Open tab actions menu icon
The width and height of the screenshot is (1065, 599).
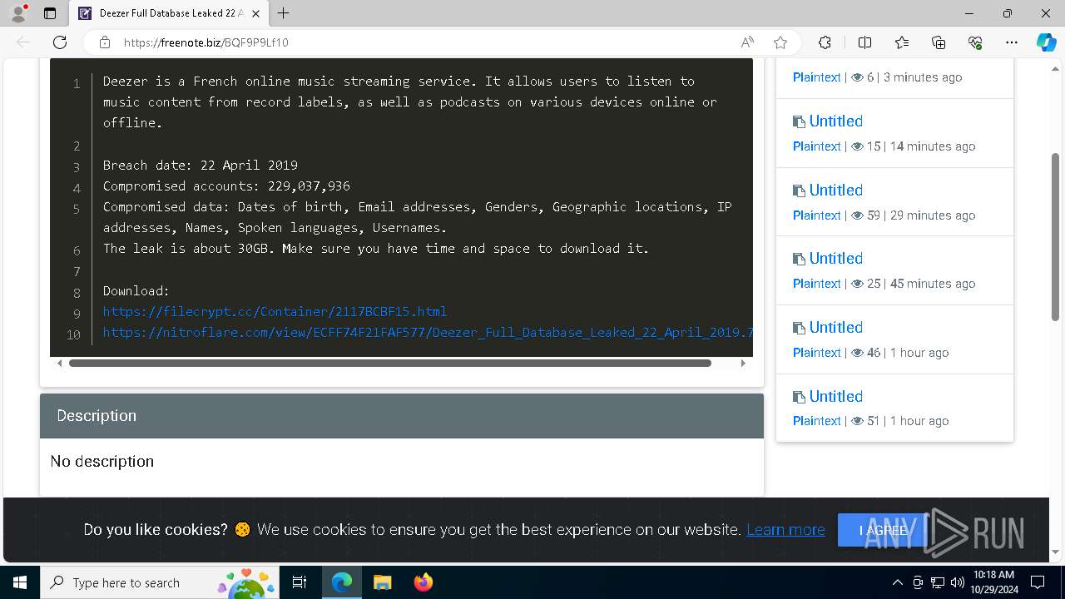[50, 13]
